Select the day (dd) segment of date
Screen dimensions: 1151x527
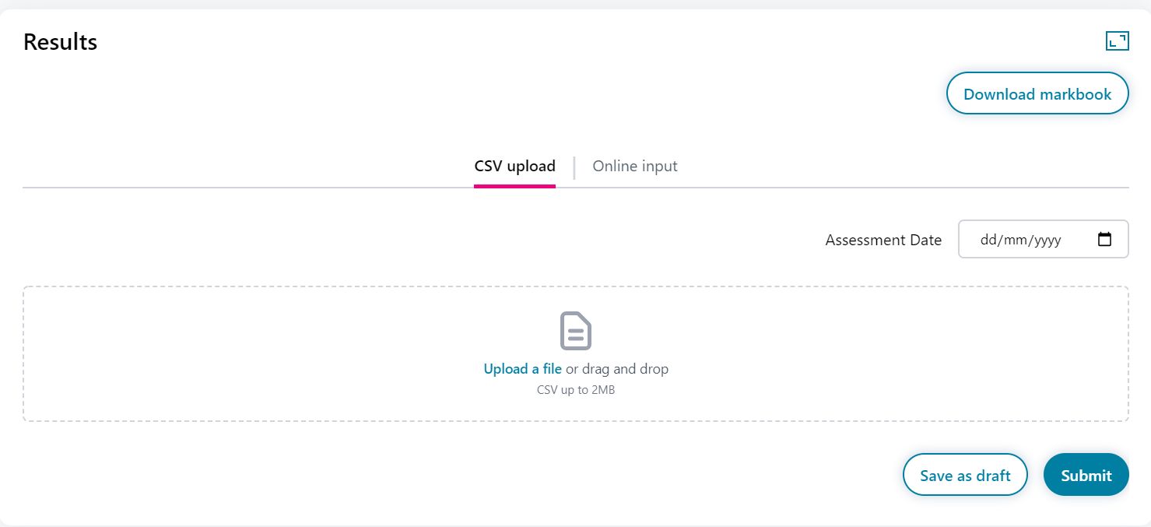point(988,240)
